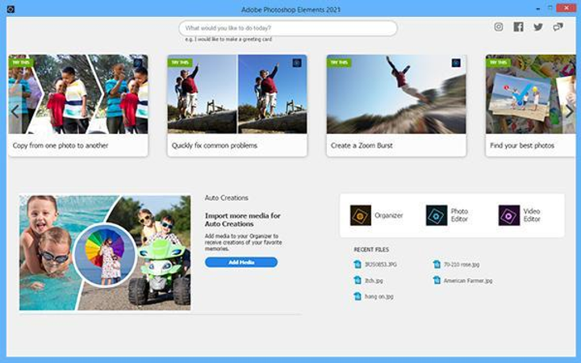Click the Organizer label

(389, 215)
